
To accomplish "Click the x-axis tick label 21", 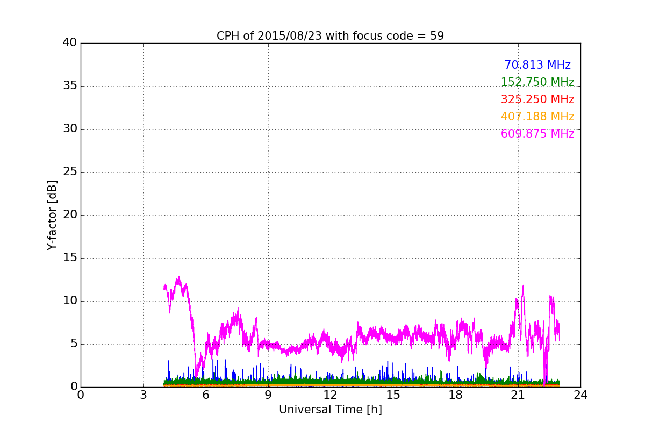I will 518,395.
